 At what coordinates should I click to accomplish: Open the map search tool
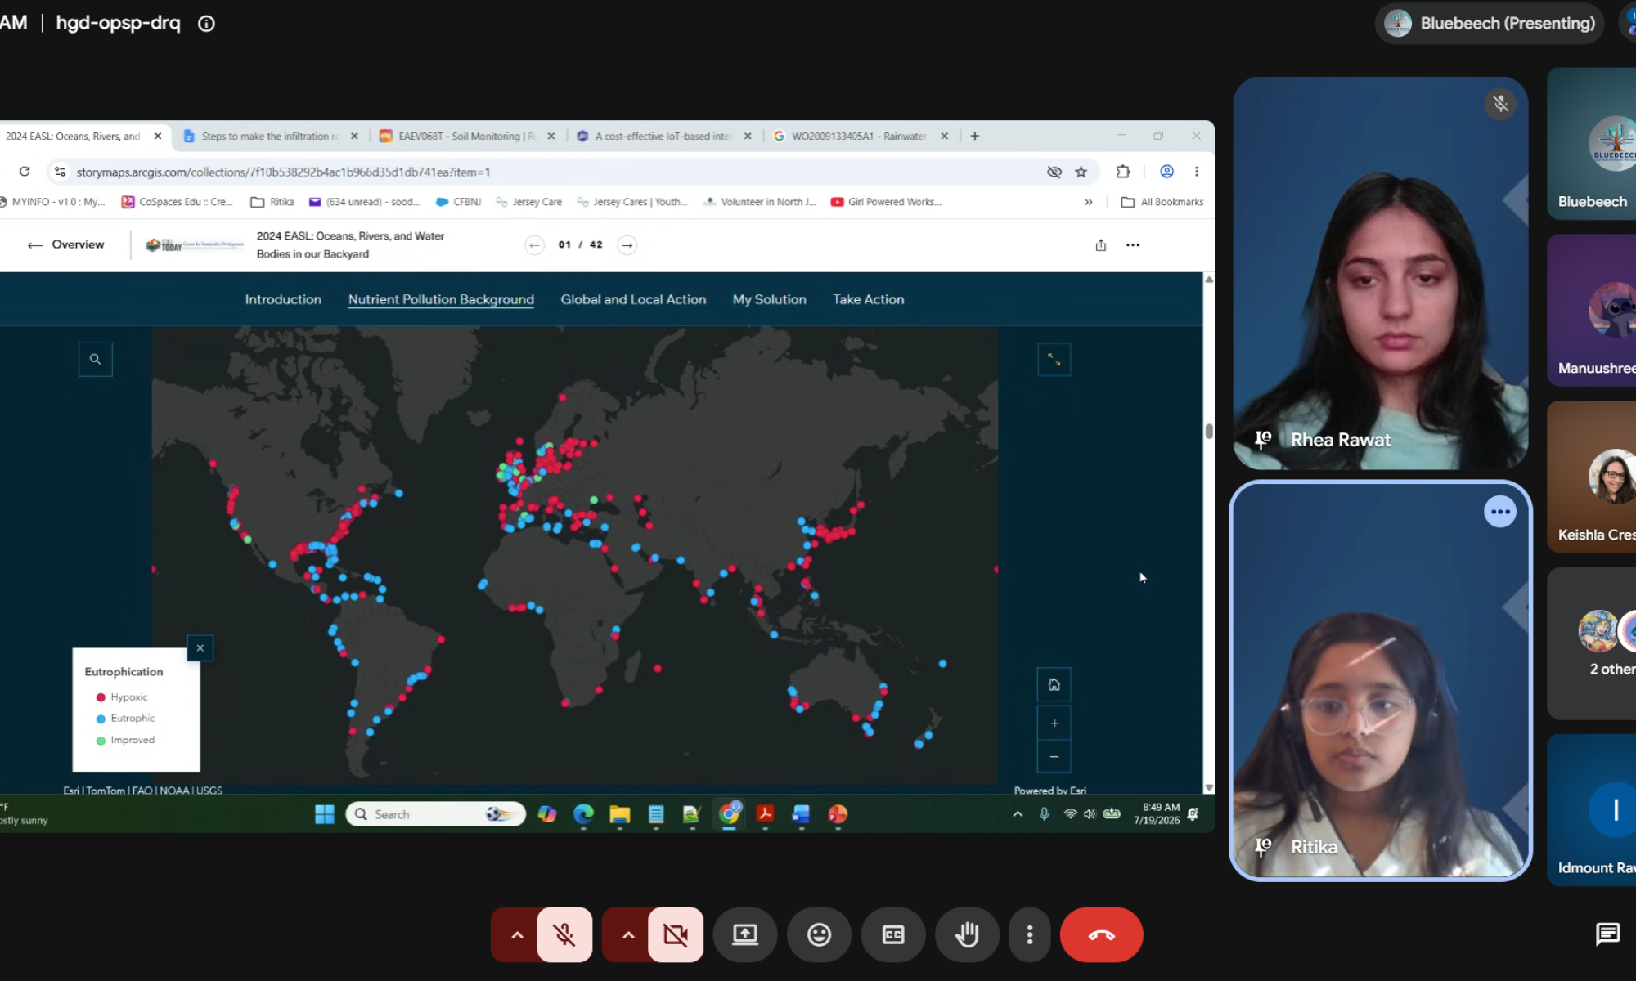(95, 359)
